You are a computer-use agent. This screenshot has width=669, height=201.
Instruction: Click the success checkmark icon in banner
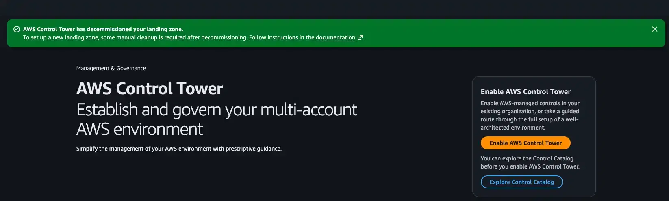tap(17, 29)
